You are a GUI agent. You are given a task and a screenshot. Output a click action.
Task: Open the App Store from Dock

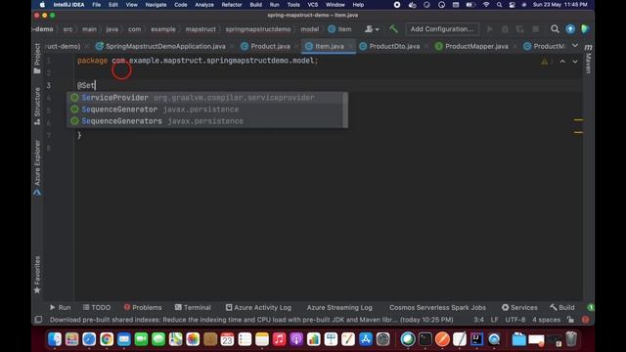click(365, 339)
